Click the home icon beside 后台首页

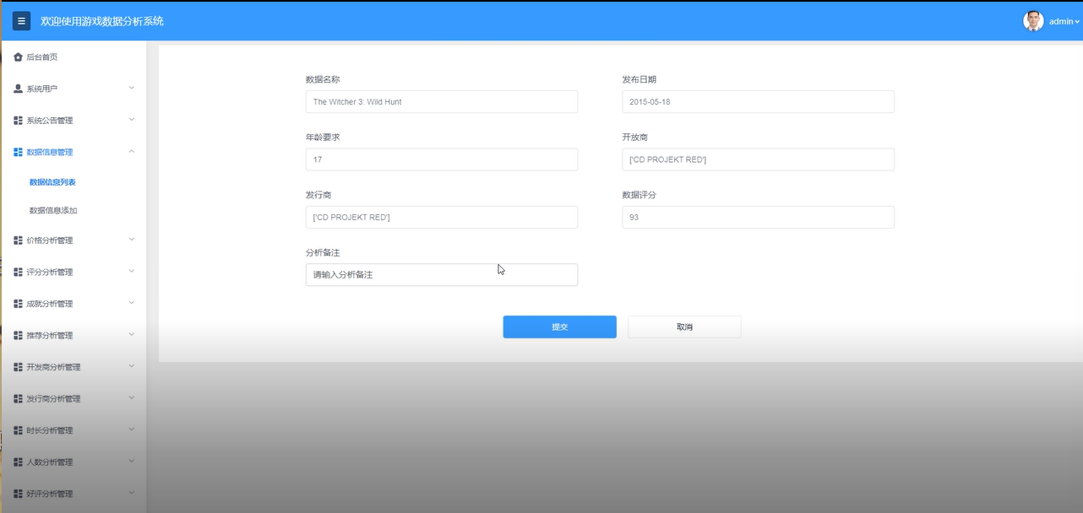pyautogui.click(x=18, y=57)
